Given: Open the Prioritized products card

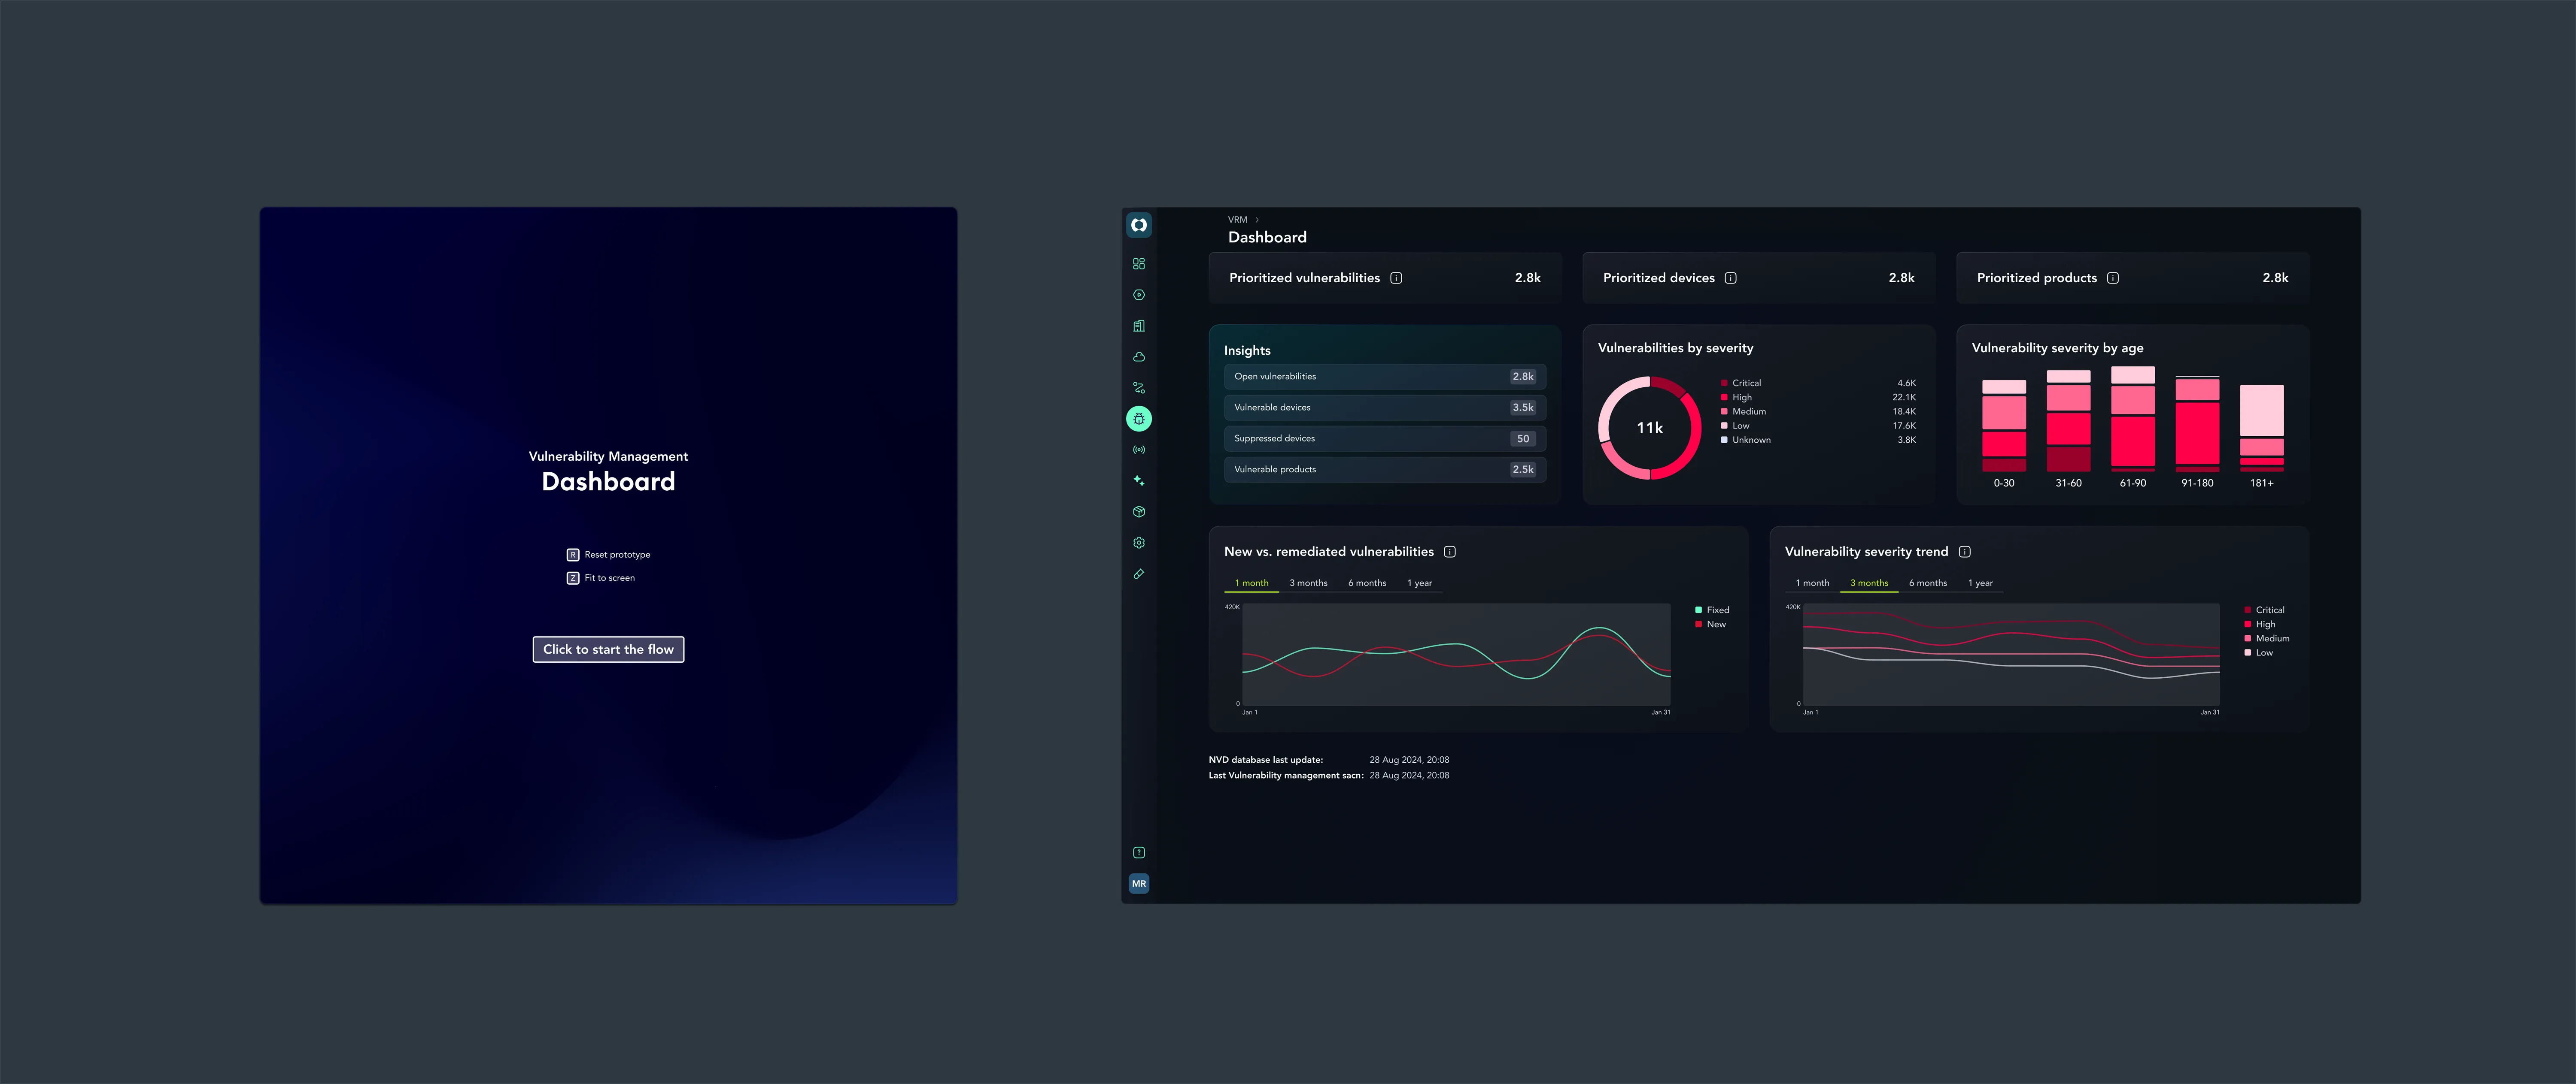Looking at the screenshot, I should click(x=2133, y=278).
